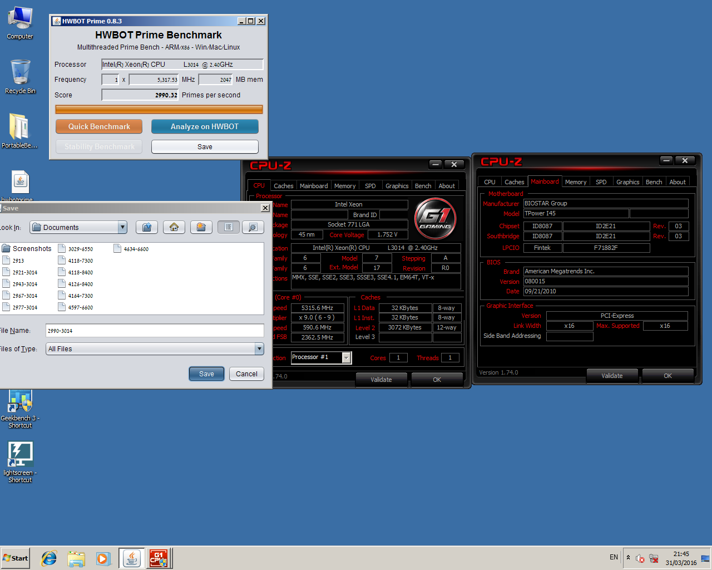Image resolution: width=712 pixels, height=570 pixels.
Task: Open Windows Media Player from the taskbar
Action: 103,558
